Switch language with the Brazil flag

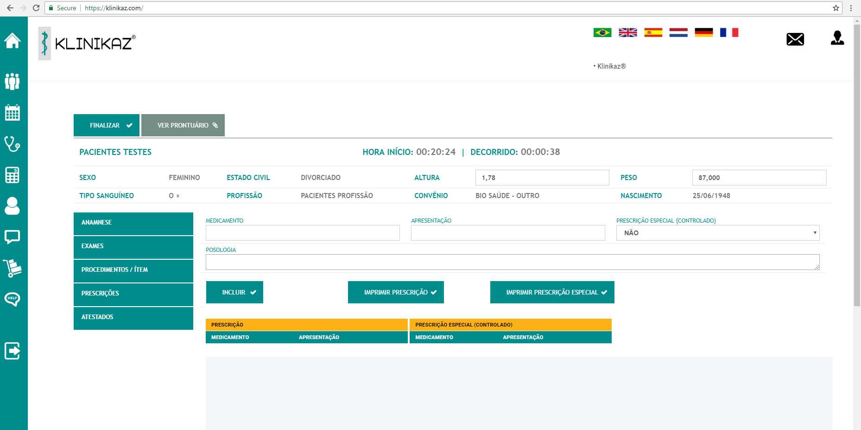pos(602,32)
